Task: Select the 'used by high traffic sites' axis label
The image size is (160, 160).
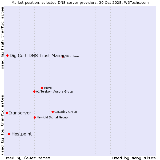Action: 2,38
